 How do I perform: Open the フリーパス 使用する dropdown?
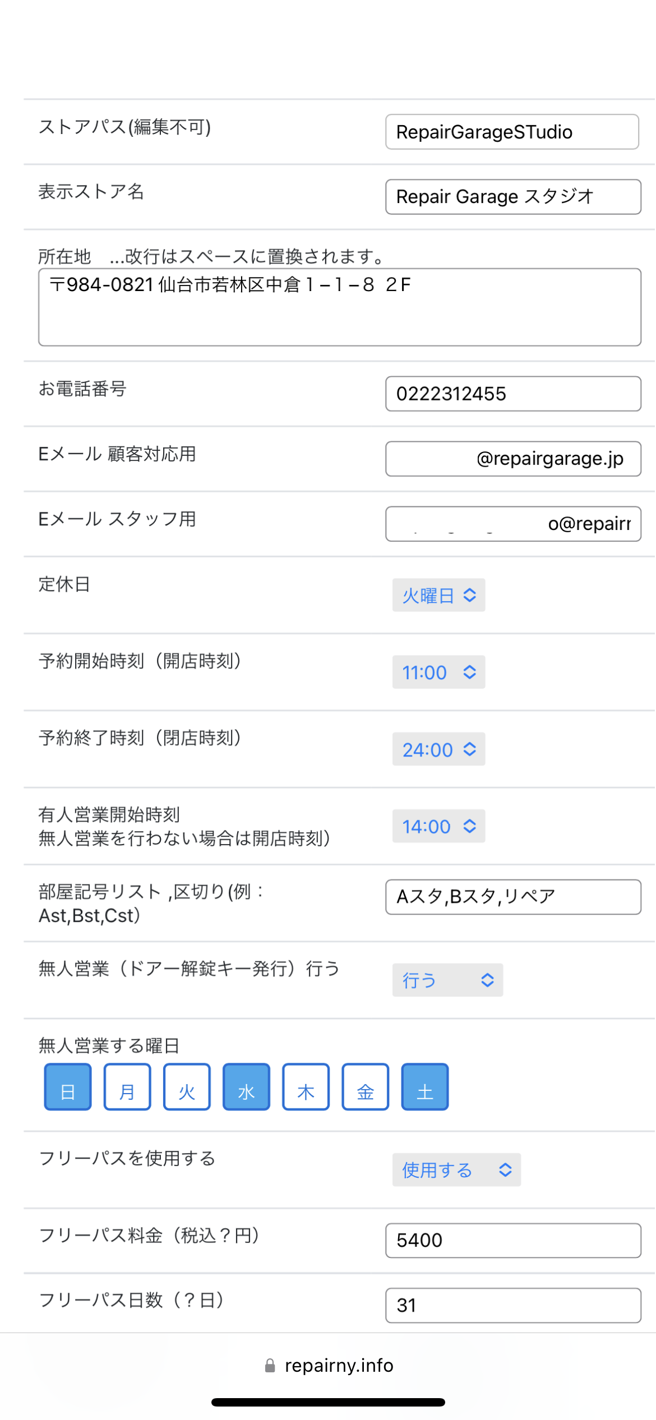(456, 1169)
